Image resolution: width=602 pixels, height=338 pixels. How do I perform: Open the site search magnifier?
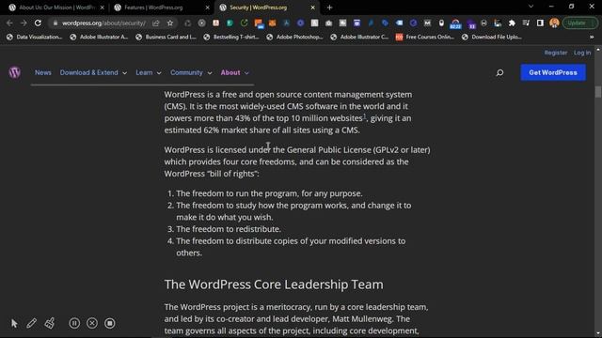[x=499, y=72]
